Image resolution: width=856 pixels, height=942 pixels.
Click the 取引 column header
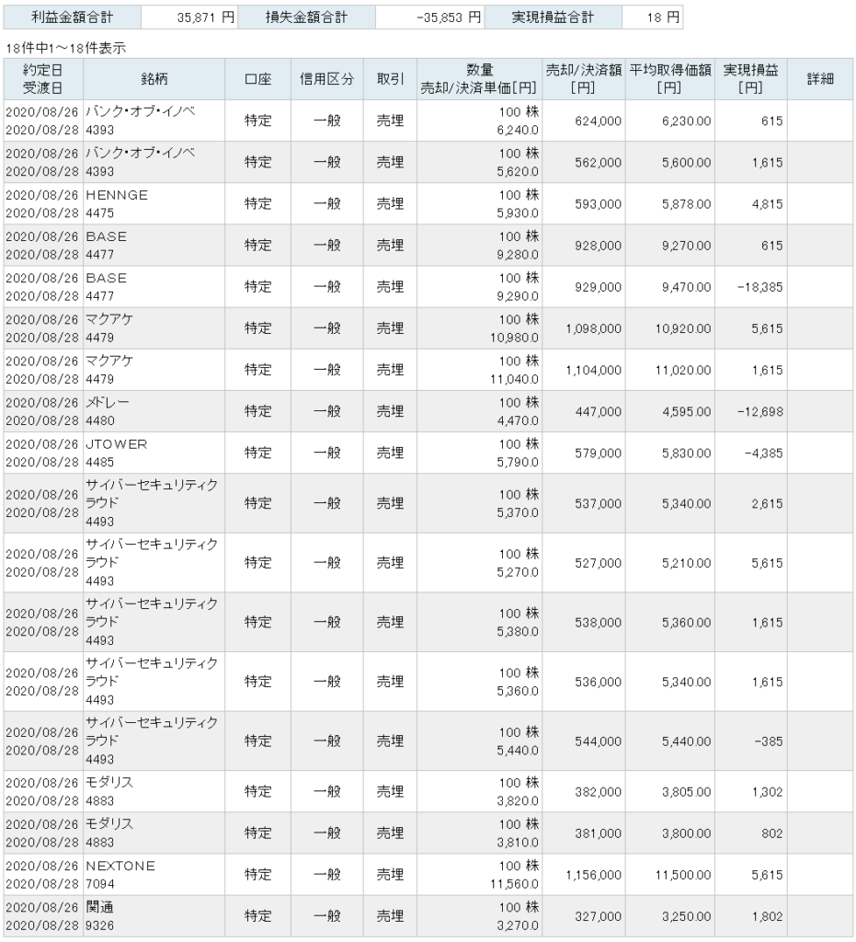tap(390, 79)
